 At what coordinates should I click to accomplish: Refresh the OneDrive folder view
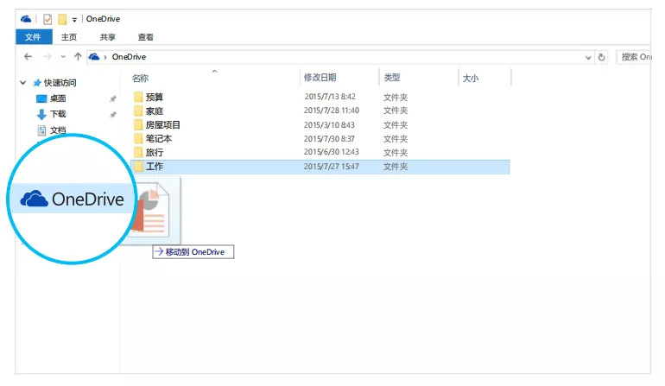pos(601,57)
